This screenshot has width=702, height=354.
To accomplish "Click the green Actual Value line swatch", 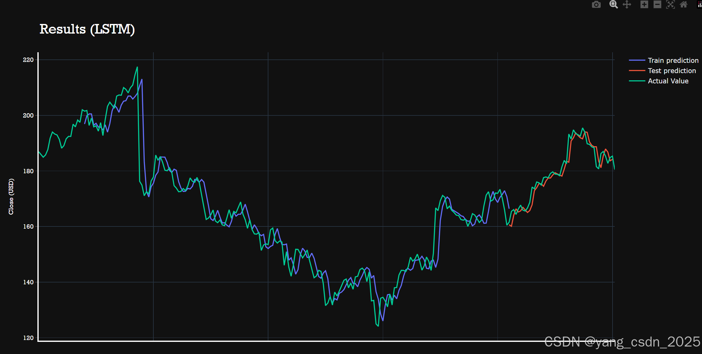I will 637,81.
